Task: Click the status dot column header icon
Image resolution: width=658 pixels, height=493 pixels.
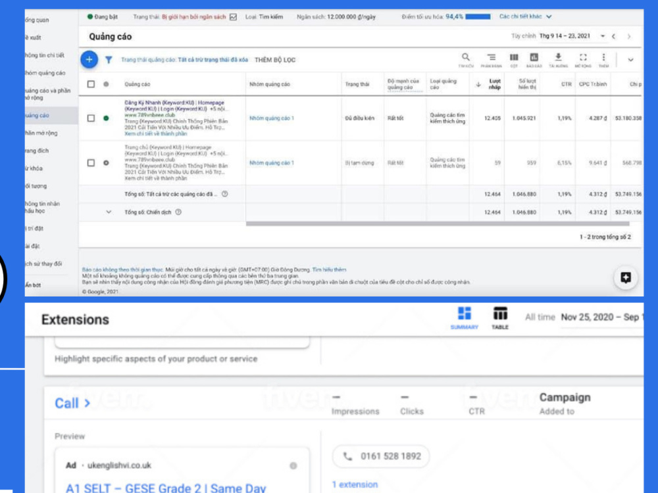Action: [106, 84]
